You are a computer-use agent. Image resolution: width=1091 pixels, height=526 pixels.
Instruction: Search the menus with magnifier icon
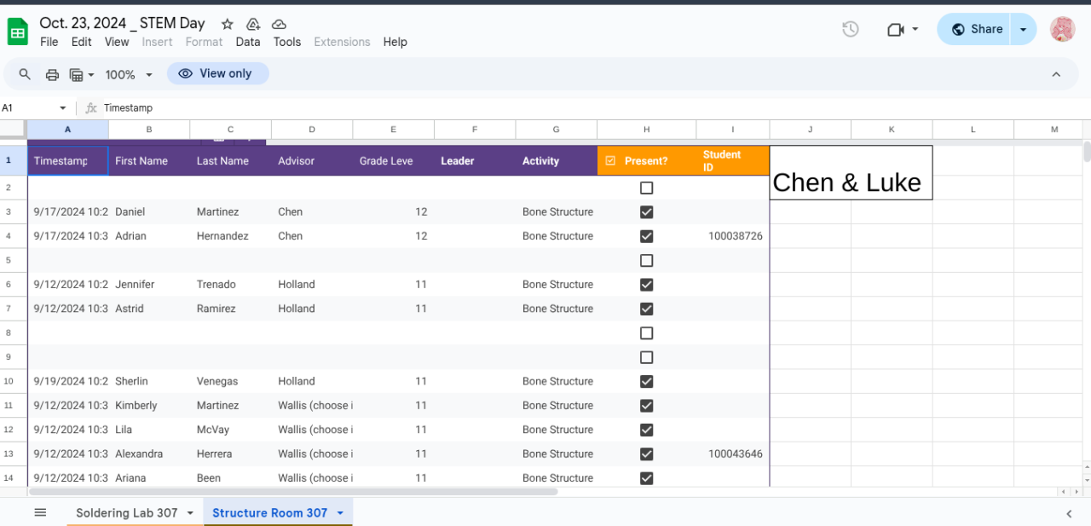pos(25,74)
